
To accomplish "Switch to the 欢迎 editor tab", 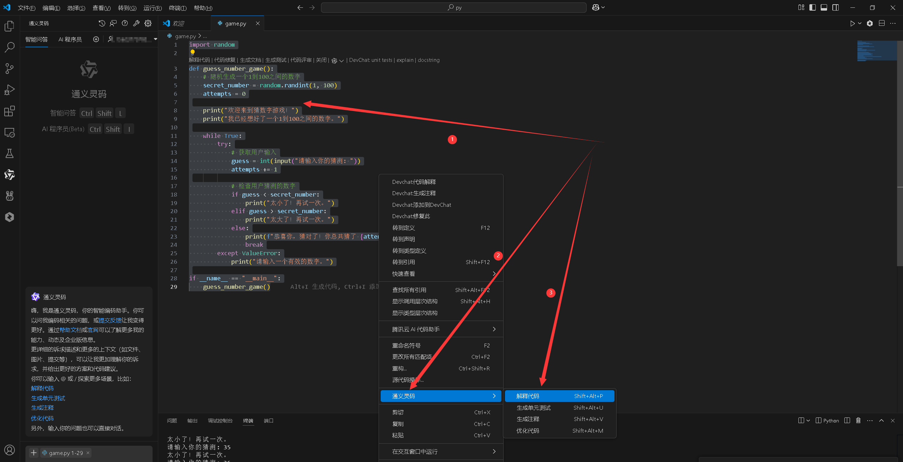I will [x=184, y=23].
